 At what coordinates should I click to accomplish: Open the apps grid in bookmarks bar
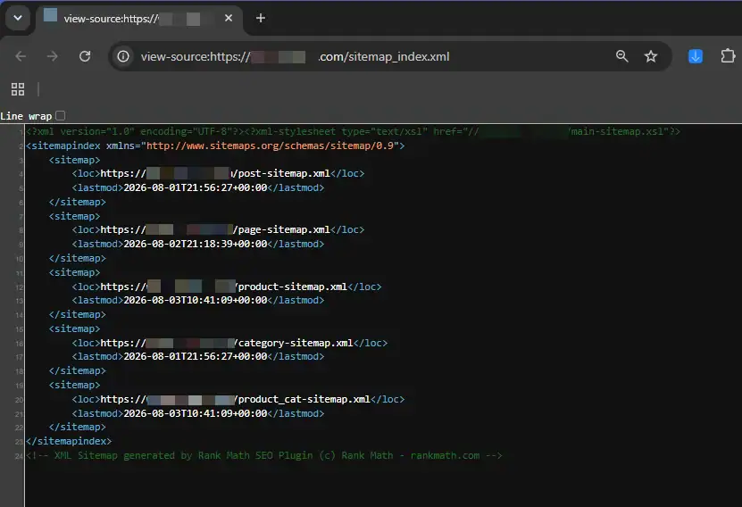[x=18, y=89]
